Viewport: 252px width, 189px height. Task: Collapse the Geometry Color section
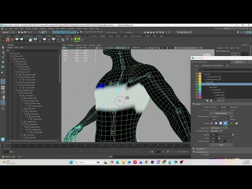193,152
